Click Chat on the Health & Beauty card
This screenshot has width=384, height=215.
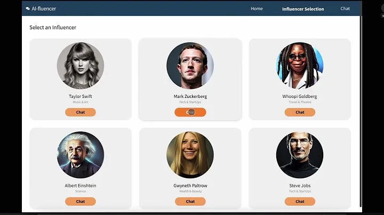point(190,201)
